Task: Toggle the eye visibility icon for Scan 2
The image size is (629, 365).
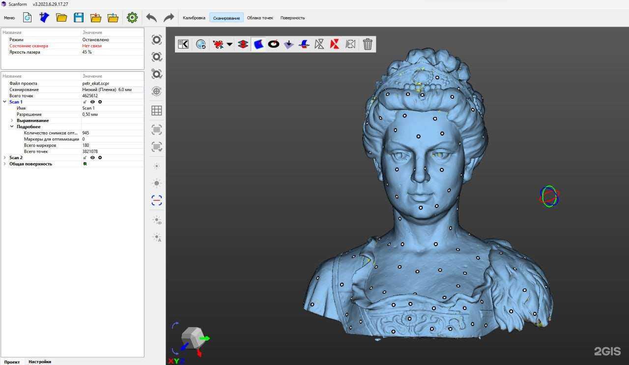Action: pos(92,158)
